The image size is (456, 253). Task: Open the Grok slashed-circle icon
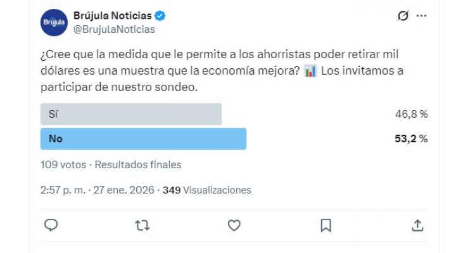(403, 16)
